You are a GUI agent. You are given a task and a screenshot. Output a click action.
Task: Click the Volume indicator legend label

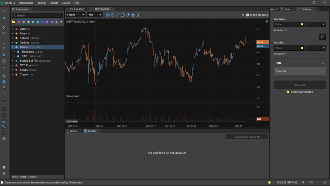(x=72, y=121)
